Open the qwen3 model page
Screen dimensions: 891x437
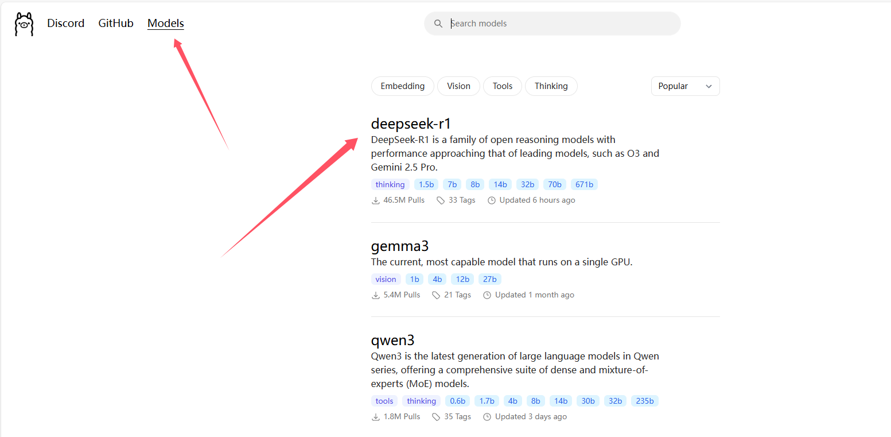pos(393,340)
